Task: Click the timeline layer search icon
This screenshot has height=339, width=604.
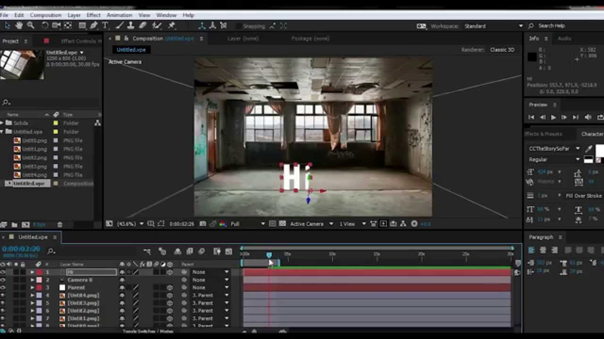Action: (x=51, y=251)
